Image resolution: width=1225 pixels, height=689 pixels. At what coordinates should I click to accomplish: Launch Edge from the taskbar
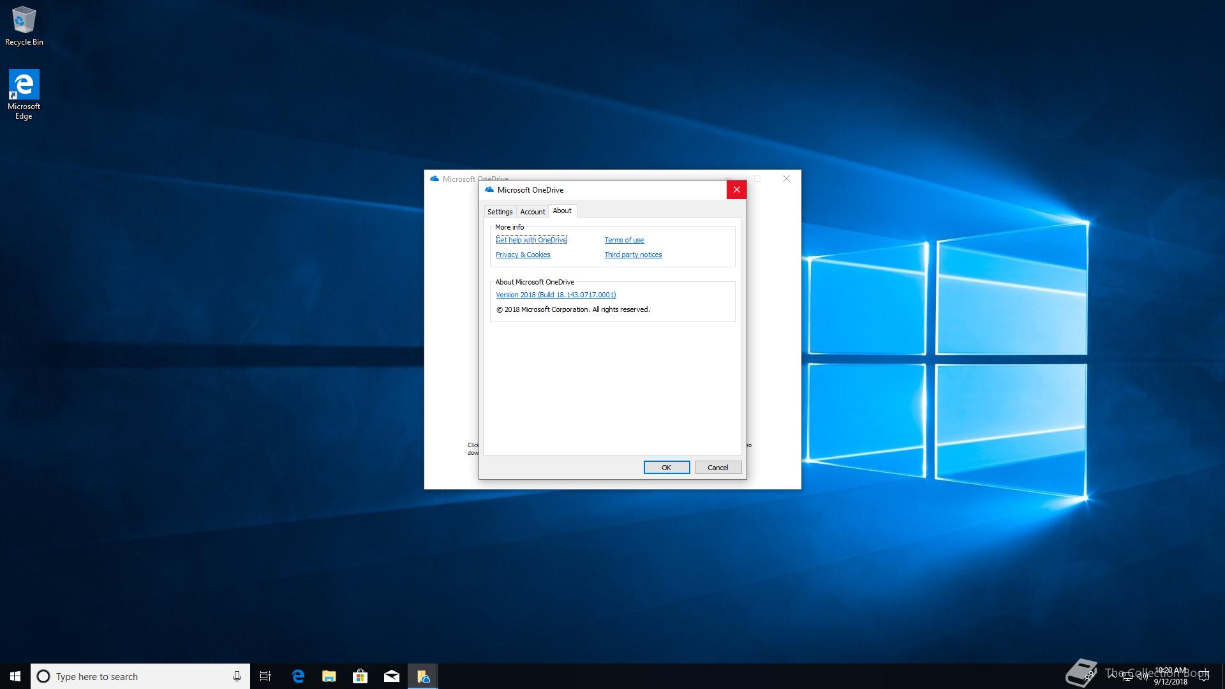click(298, 676)
